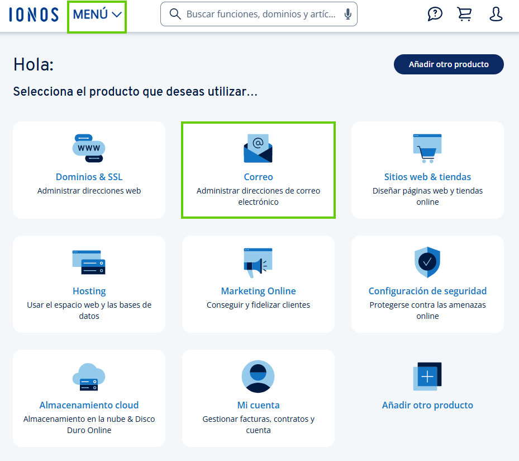Activate the microphone voice search icon

pyautogui.click(x=347, y=14)
